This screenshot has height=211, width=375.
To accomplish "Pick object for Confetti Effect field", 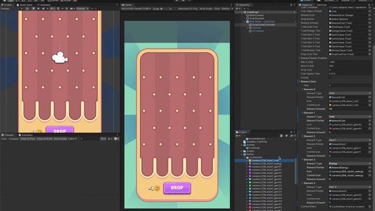I will 370,206.
